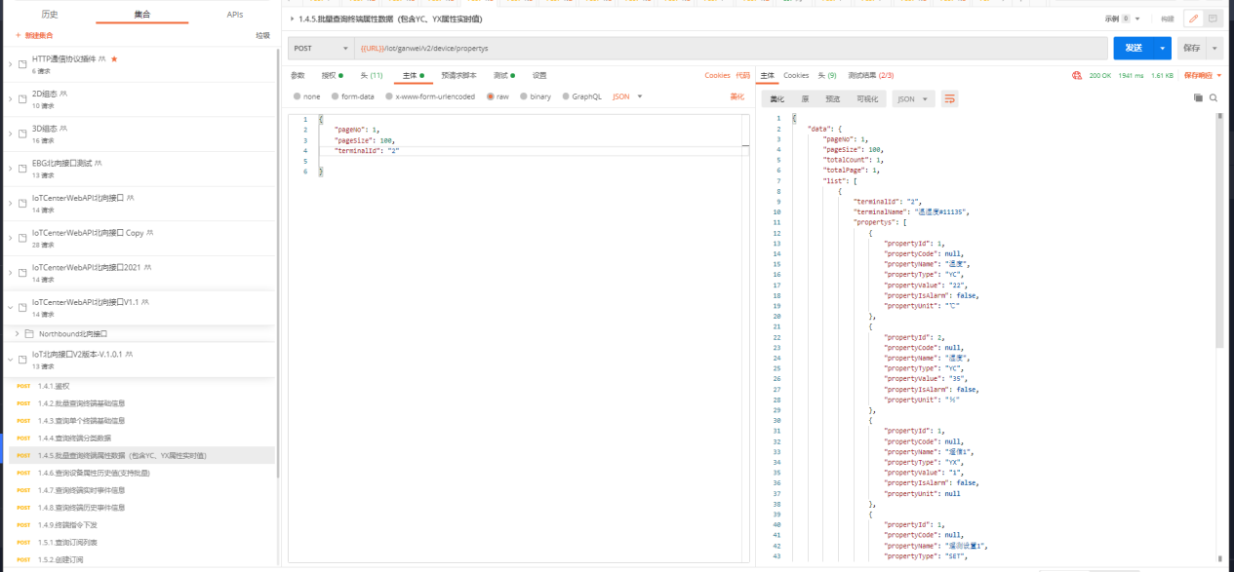Expand the EBG北向接口测试 collection
Screen dimensions: 1234x572
(10, 169)
